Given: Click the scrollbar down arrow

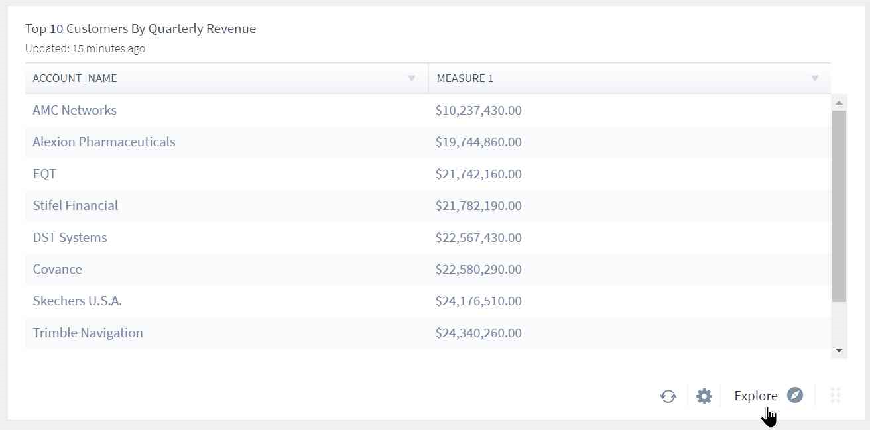Looking at the screenshot, I should pos(839,350).
